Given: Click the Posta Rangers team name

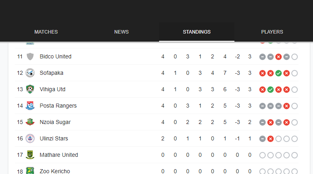Looking at the screenshot, I should pos(58,106).
